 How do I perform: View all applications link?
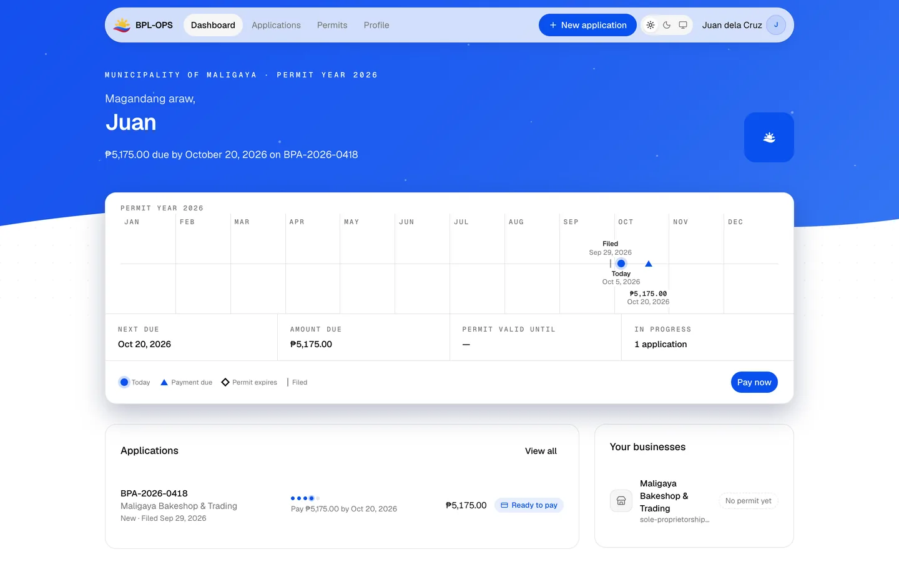tap(541, 451)
